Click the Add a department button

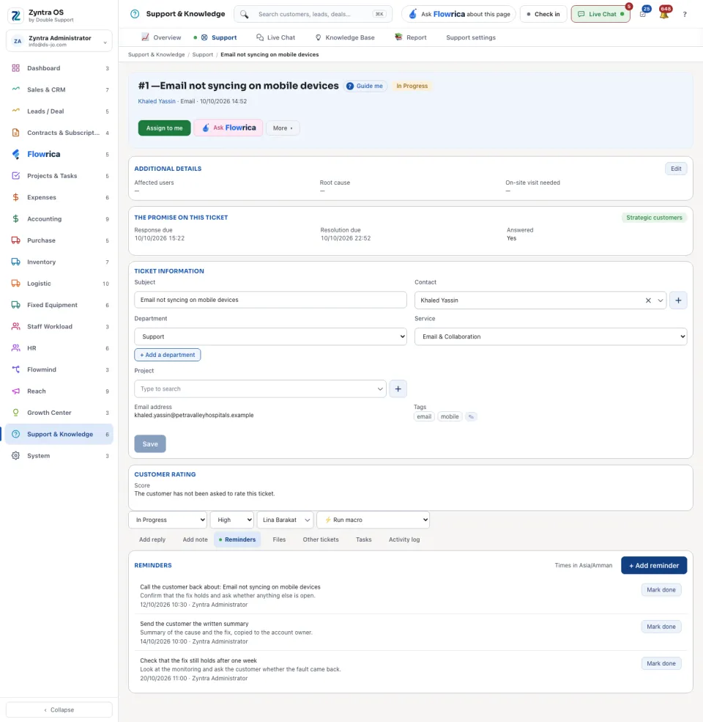(168, 355)
